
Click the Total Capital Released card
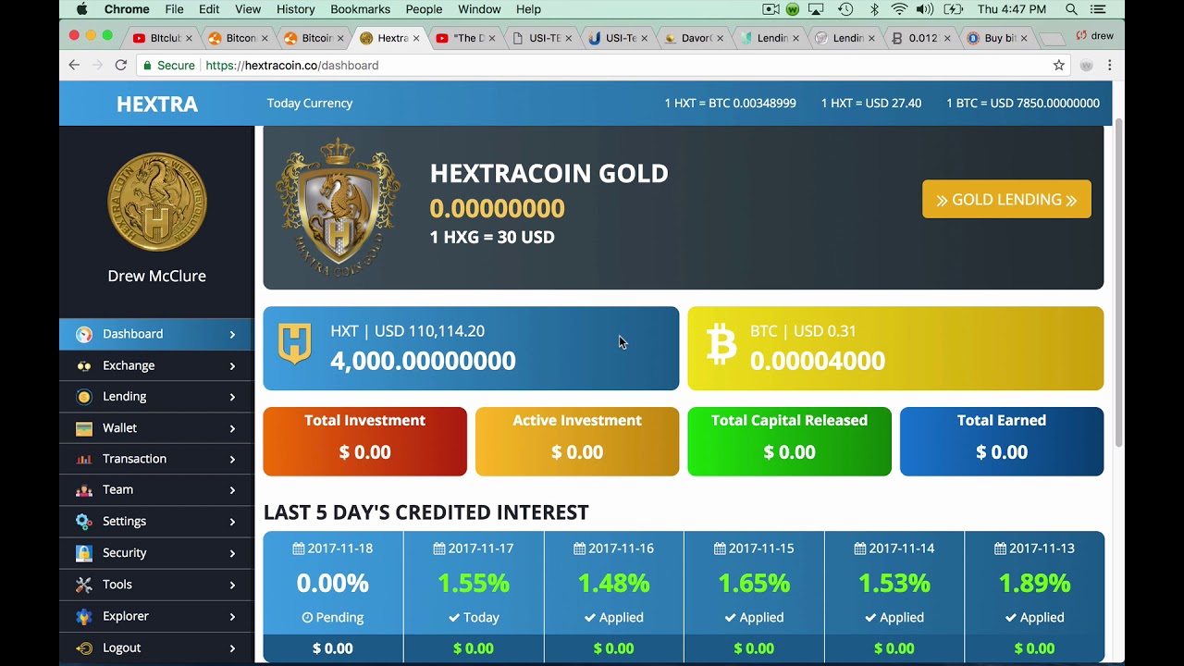pos(789,441)
